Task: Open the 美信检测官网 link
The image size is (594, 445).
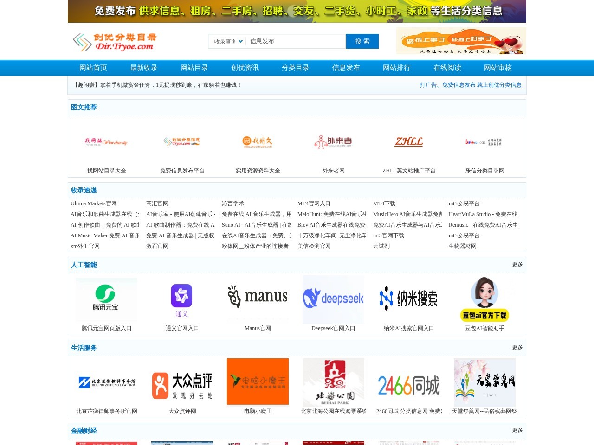Action: [x=314, y=246]
